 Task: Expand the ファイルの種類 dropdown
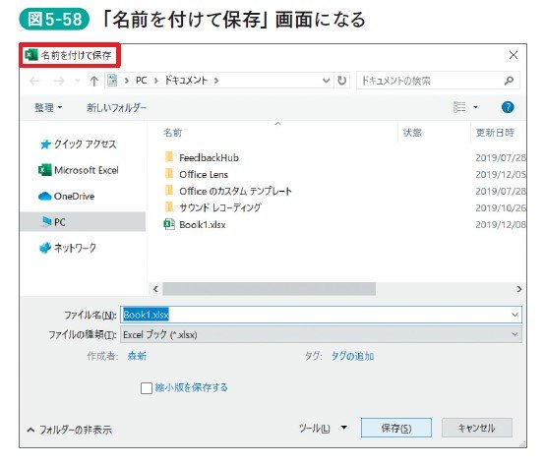coord(321,334)
